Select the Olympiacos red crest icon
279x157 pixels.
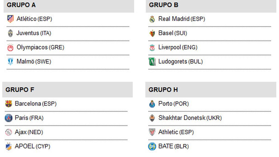tap(10, 47)
